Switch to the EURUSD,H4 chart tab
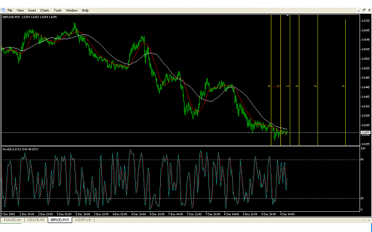The image size is (372, 232). coord(12,220)
